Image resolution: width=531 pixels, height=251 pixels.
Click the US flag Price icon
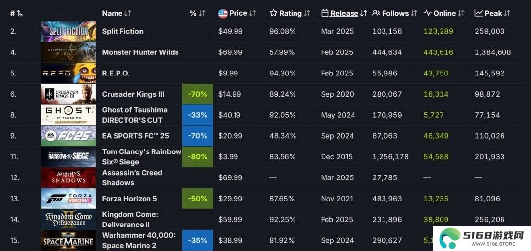click(x=223, y=14)
